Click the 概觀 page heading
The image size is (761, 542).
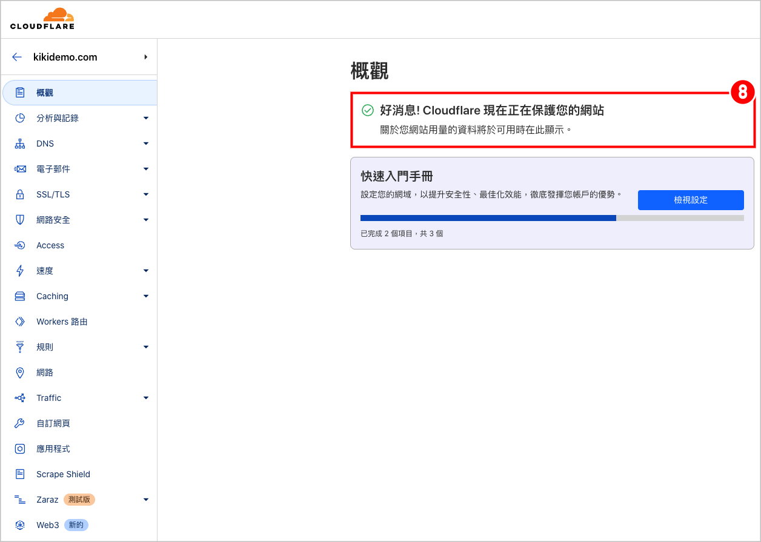370,71
